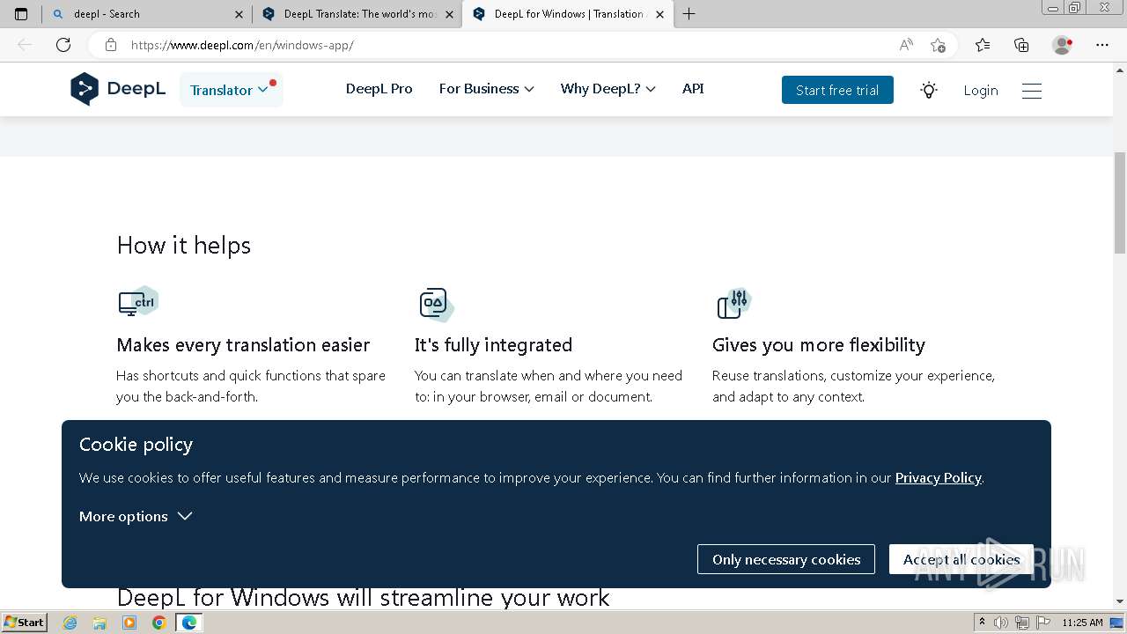
Task: Click 'Gives you more flexibility' heading
Action: click(819, 344)
